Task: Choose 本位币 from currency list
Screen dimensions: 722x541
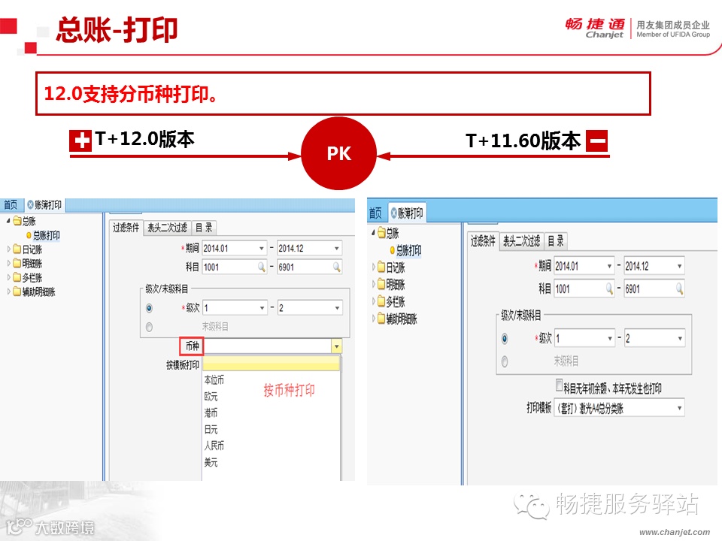Action: [x=214, y=380]
